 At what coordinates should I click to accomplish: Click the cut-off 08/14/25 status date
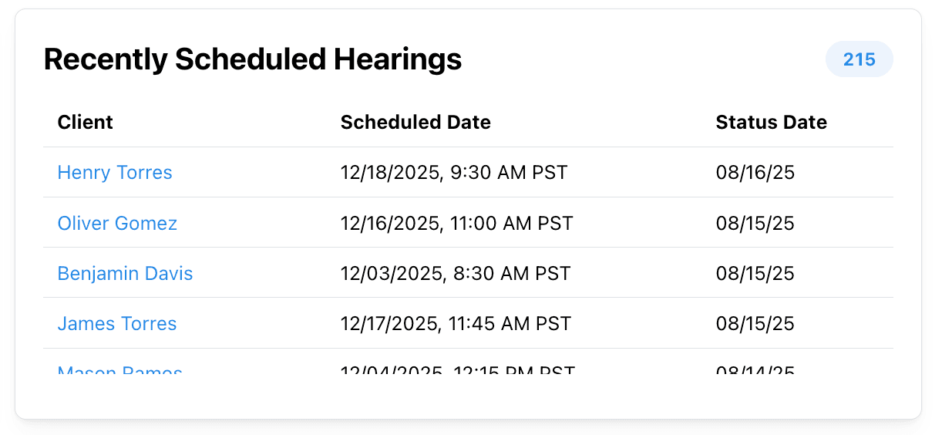(x=755, y=371)
